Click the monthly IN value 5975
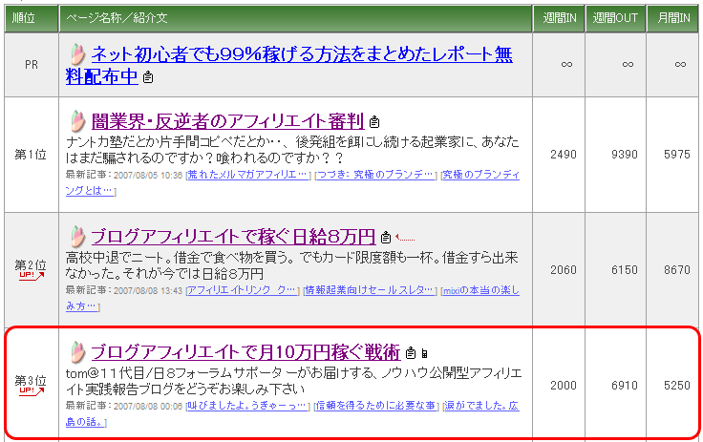The image size is (703, 442). click(677, 155)
